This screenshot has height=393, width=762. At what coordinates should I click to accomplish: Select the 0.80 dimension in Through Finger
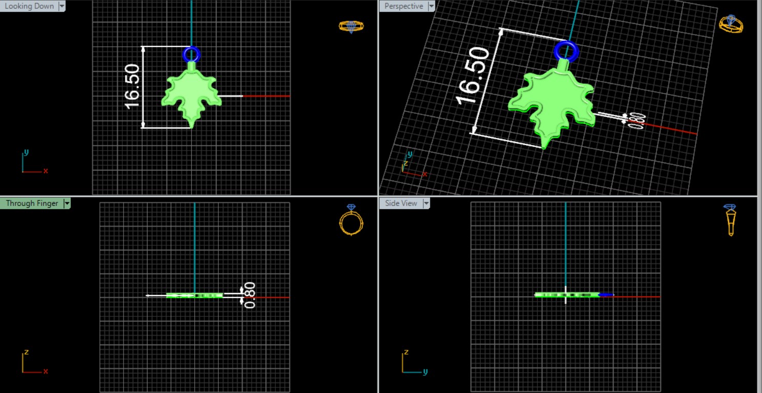pyautogui.click(x=250, y=295)
